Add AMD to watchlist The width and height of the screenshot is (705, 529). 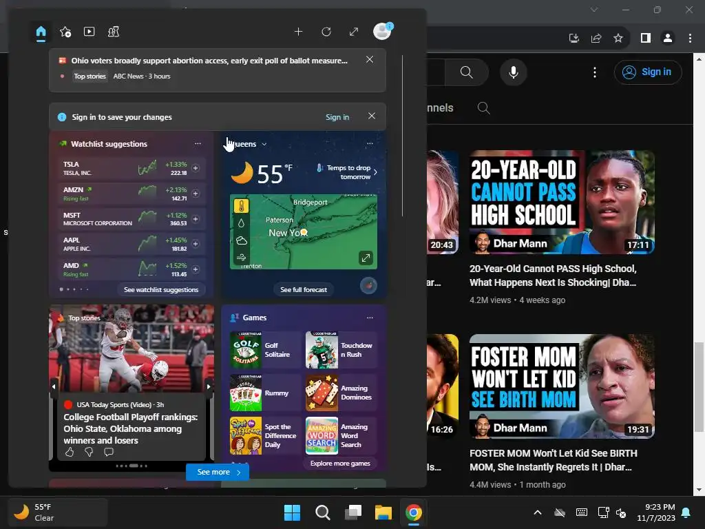coord(196,269)
